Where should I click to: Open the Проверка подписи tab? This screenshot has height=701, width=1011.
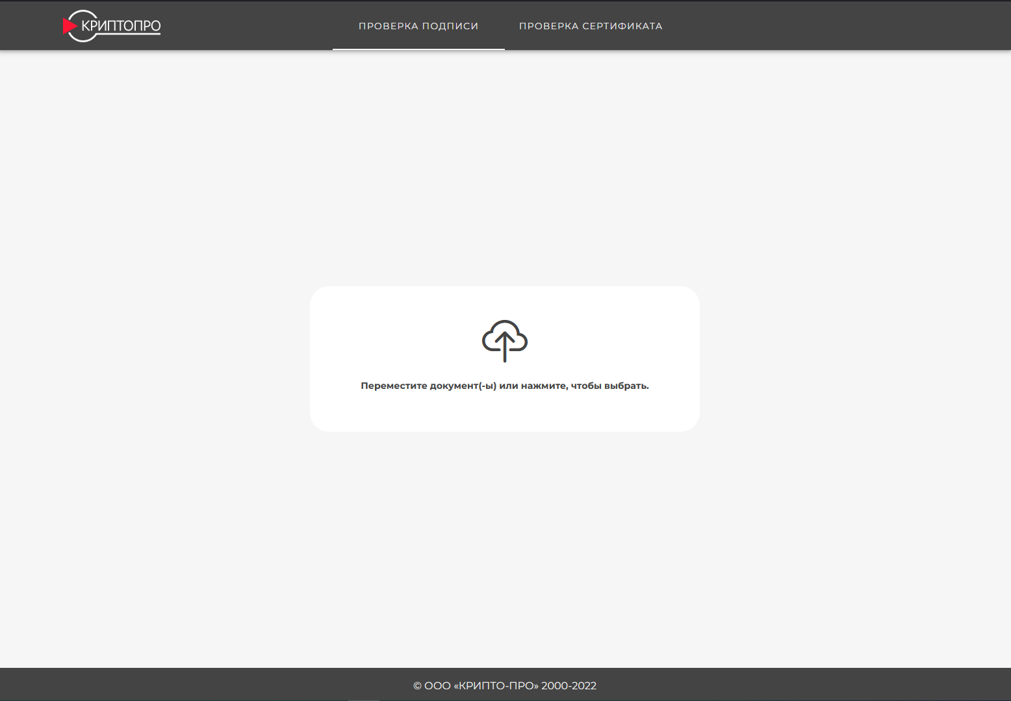click(418, 26)
